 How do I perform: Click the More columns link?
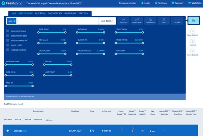pos(51,120)
